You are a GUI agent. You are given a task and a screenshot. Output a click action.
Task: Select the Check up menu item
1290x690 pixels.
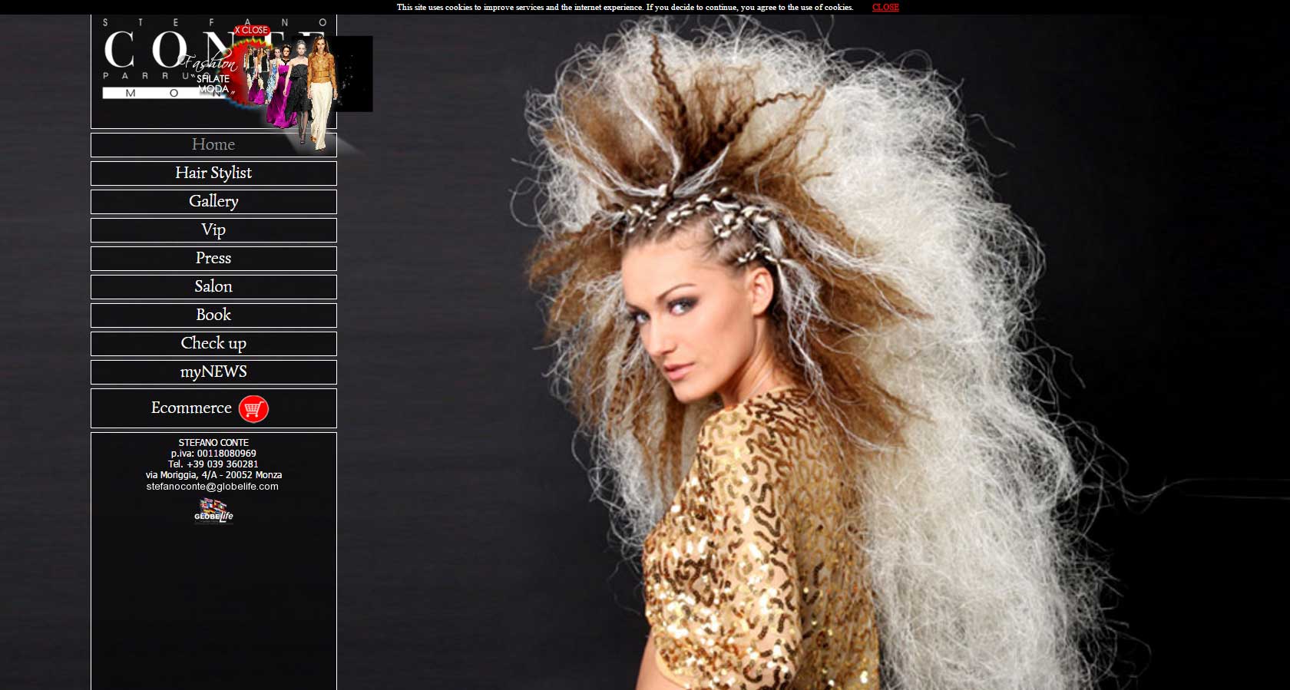click(213, 343)
